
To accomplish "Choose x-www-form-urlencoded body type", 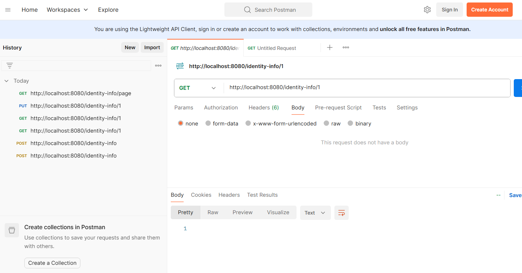I will tap(248, 123).
